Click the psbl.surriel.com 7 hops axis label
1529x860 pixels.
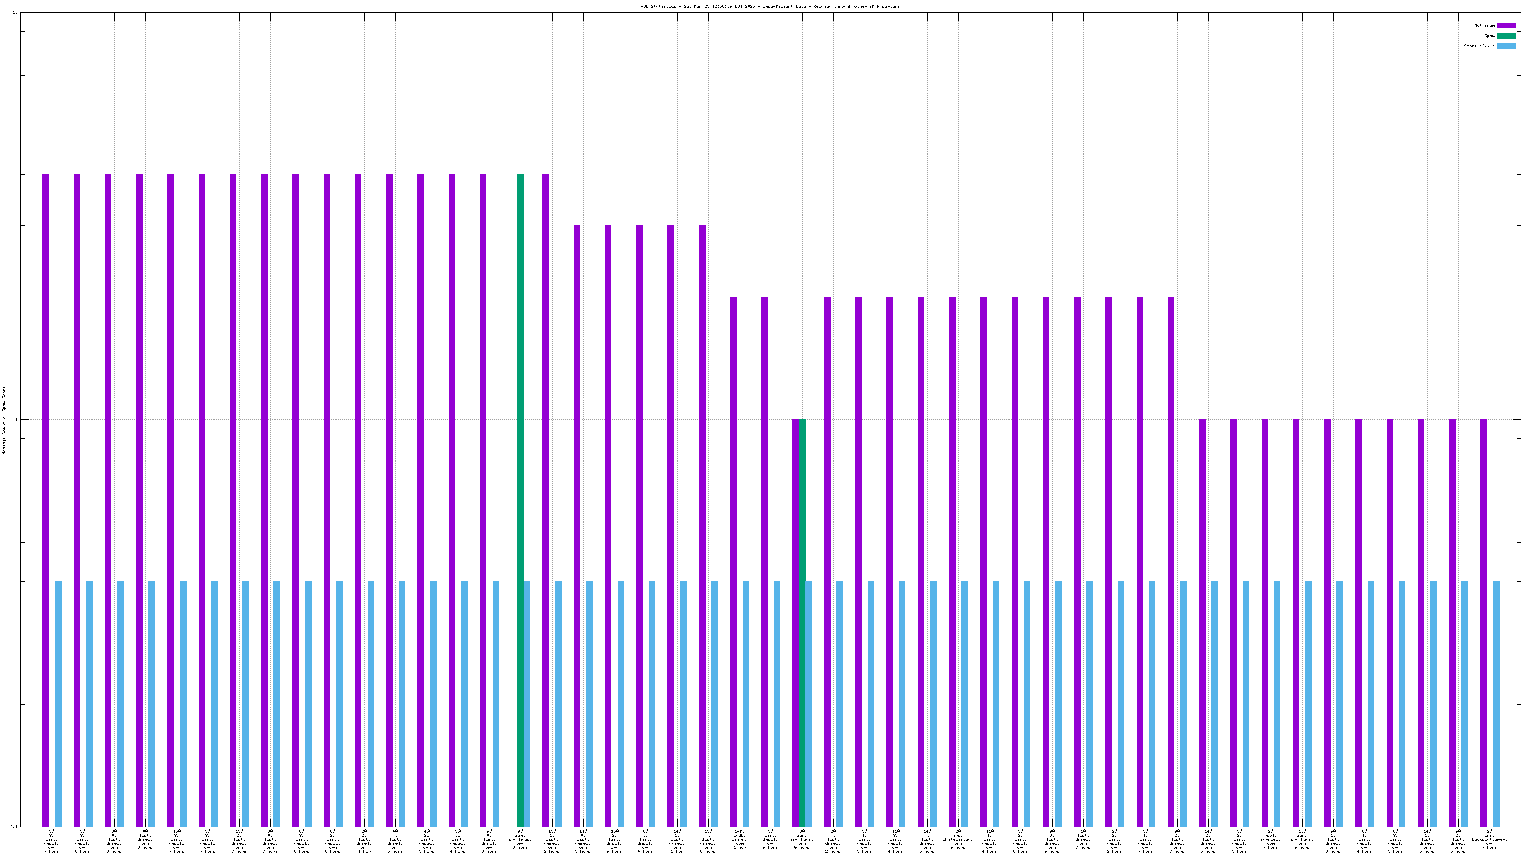tap(1271, 840)
